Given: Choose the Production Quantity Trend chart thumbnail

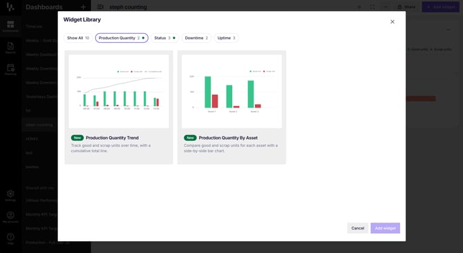Looking at the screenshot, I should [x=119, y=91].
